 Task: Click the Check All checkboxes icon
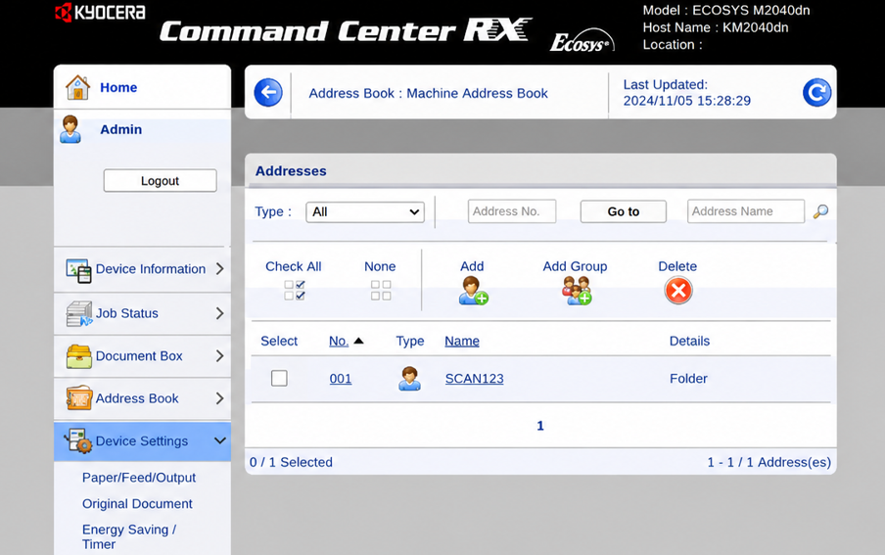click(x=294, y=290)
